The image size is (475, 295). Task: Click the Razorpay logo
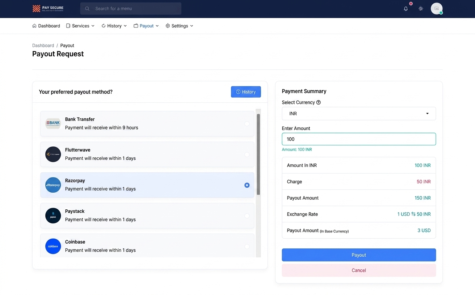pos(53,185)
